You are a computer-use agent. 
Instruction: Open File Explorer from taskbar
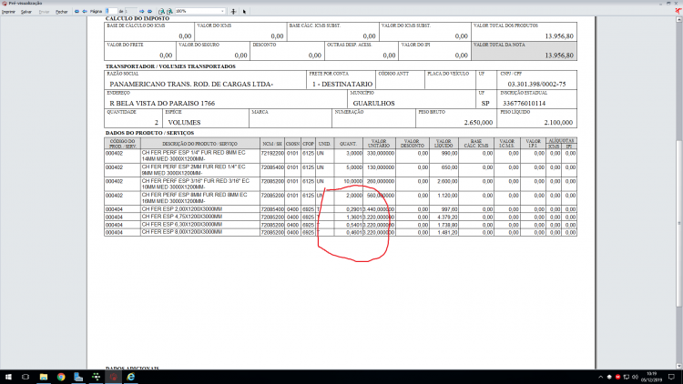click(44, 377)
